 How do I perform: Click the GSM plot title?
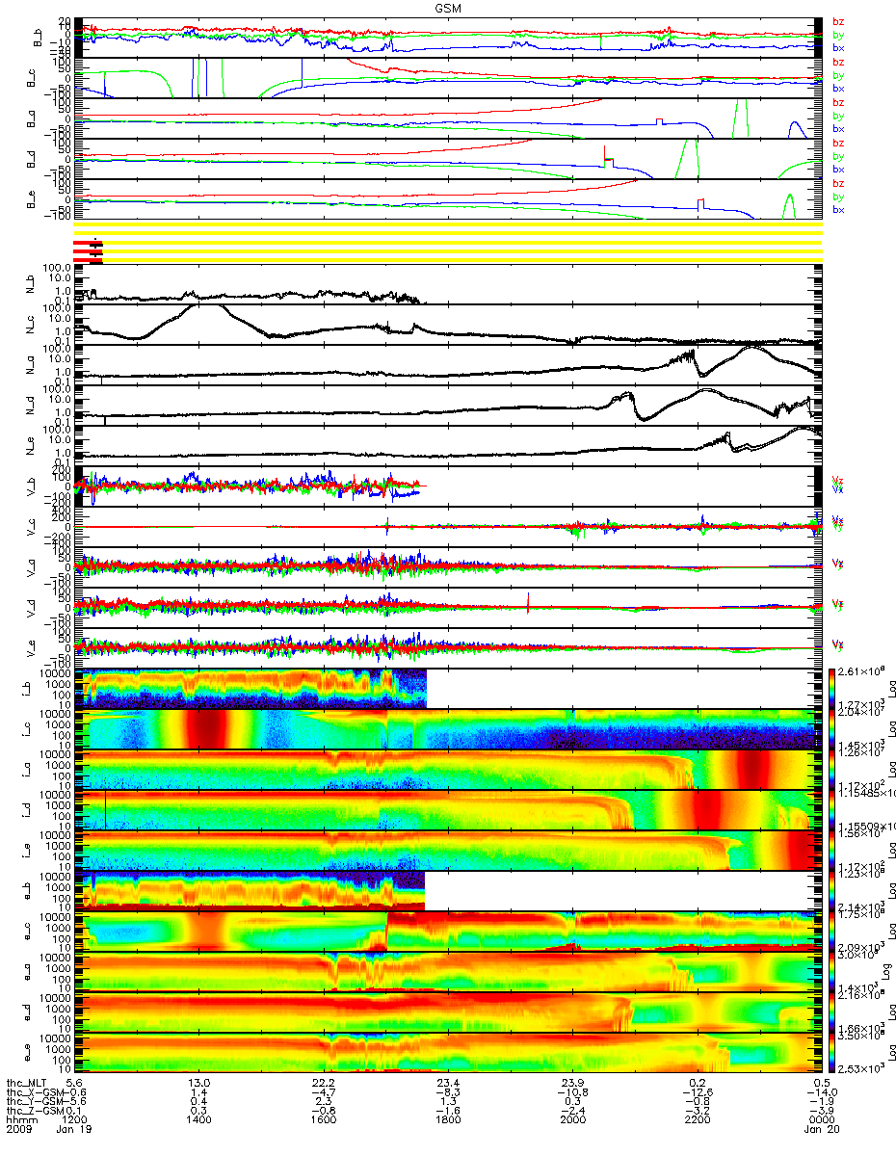click(447, 7)
